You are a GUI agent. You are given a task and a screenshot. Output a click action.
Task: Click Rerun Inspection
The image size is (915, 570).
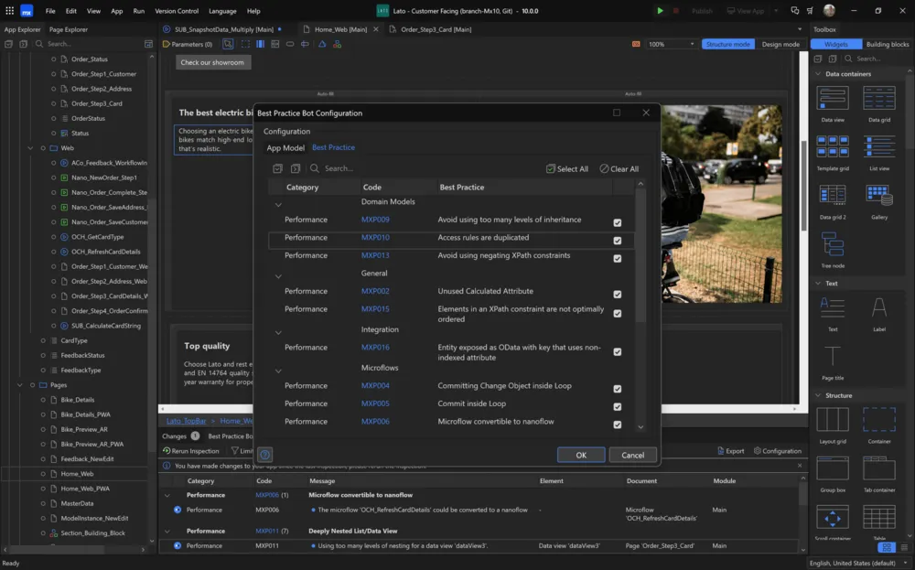(191, 451)
